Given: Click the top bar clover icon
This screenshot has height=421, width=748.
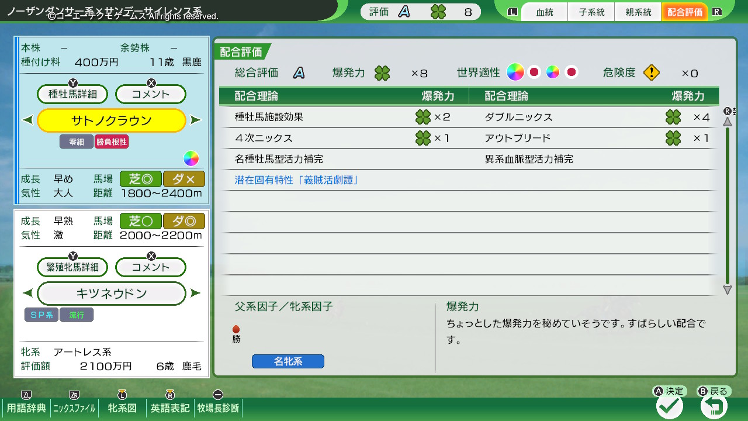Looking at the screenshot, I should point(438,12).
